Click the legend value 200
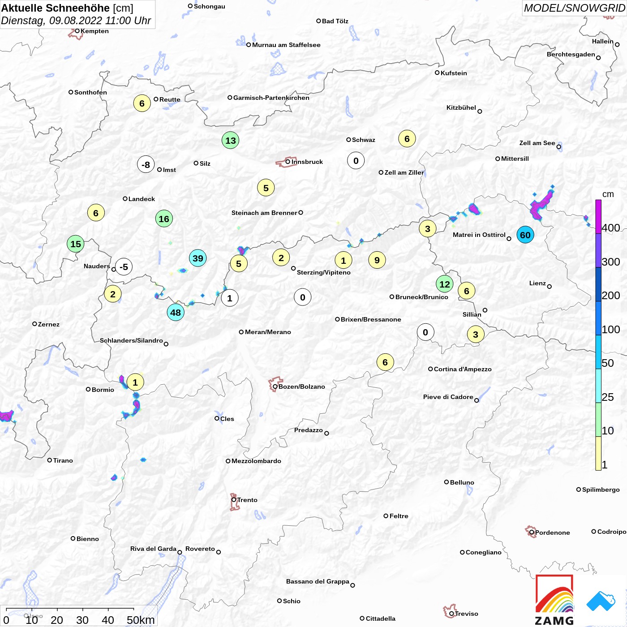Viewport: 627px width, 627px height. [x=611, y=296]
